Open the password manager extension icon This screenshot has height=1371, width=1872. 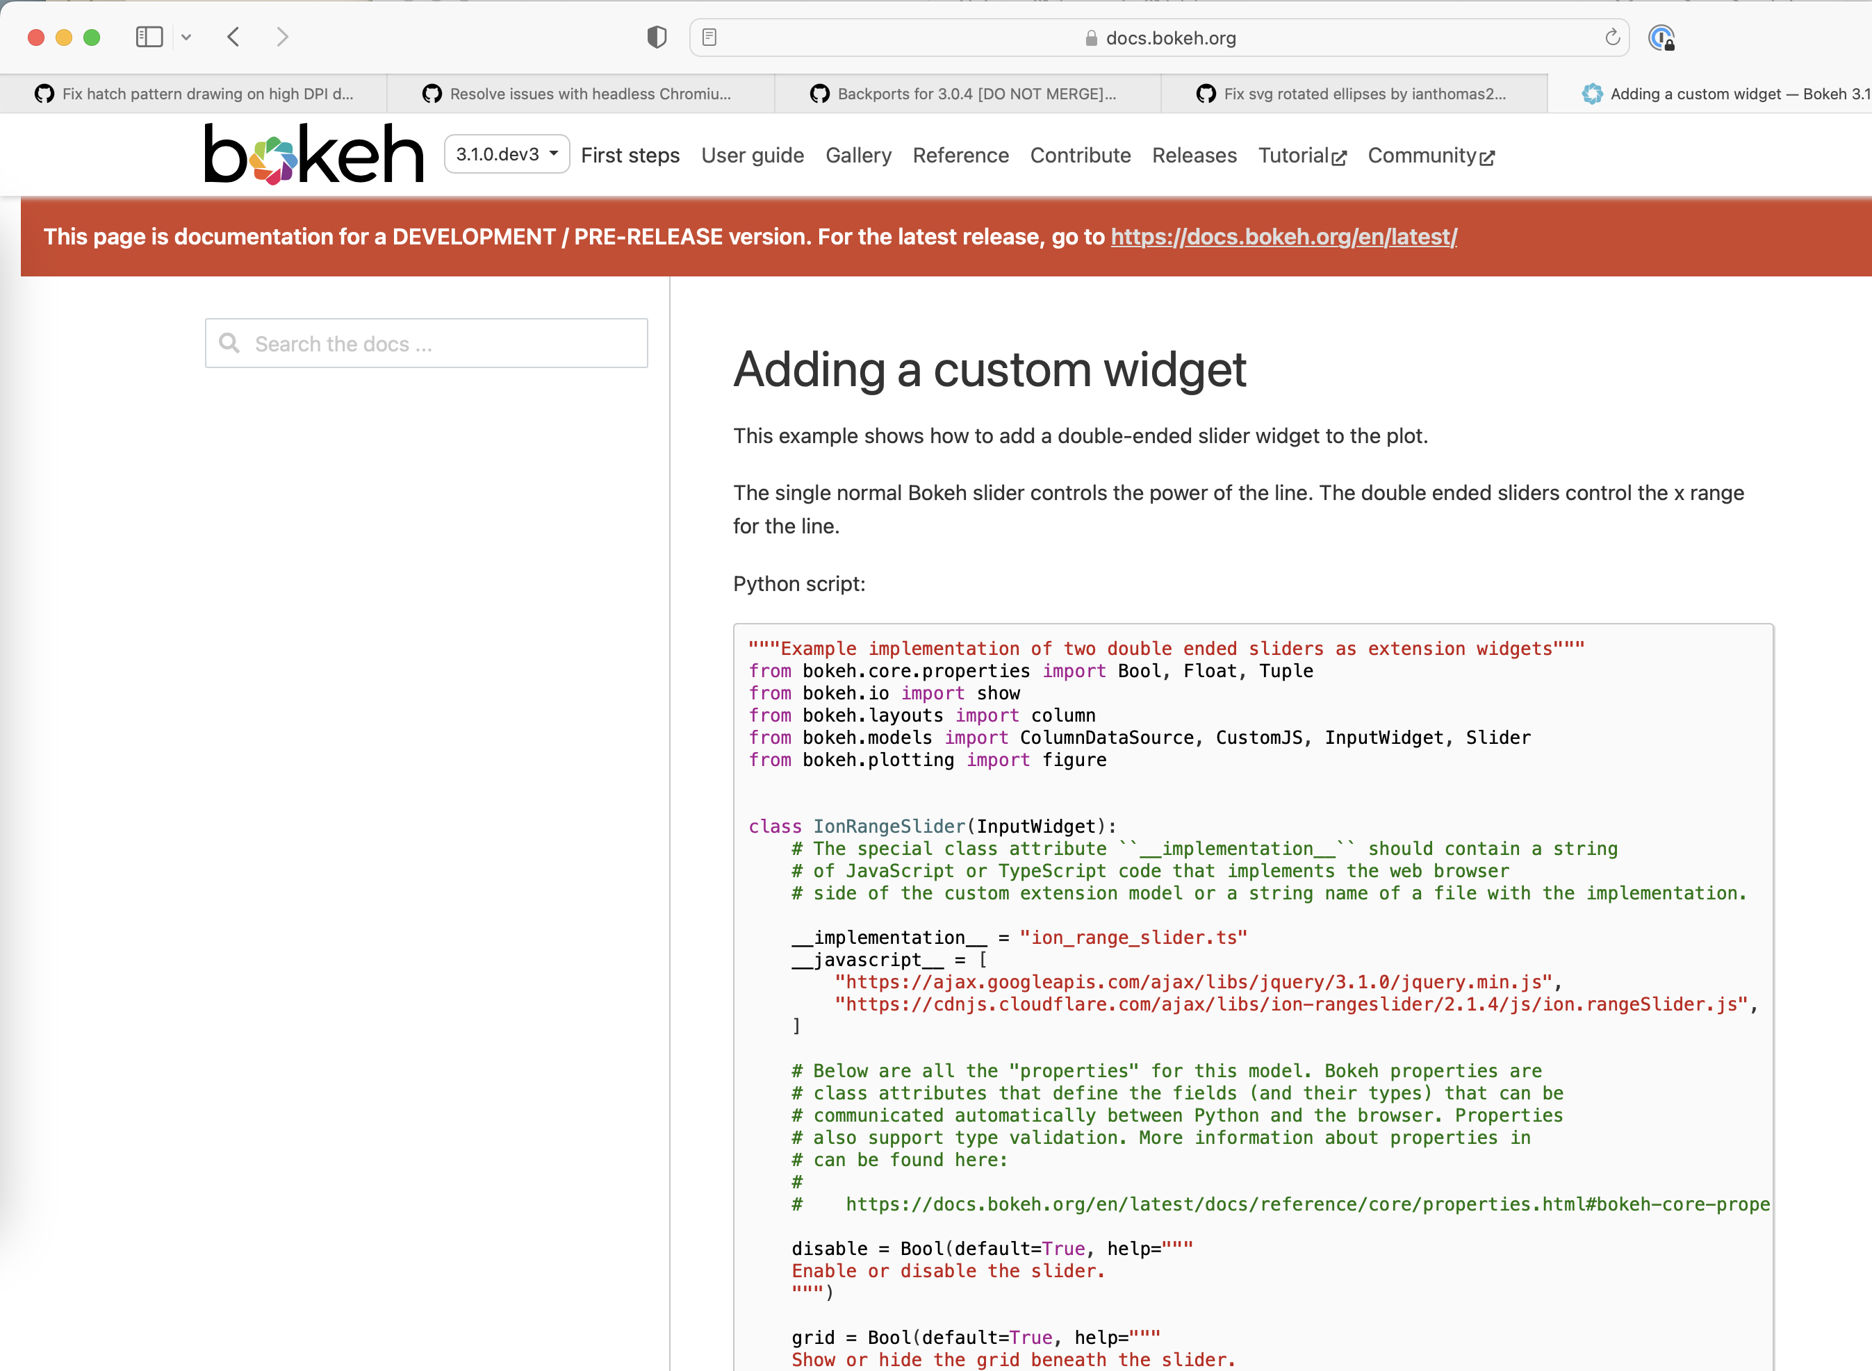[1661, 38]
